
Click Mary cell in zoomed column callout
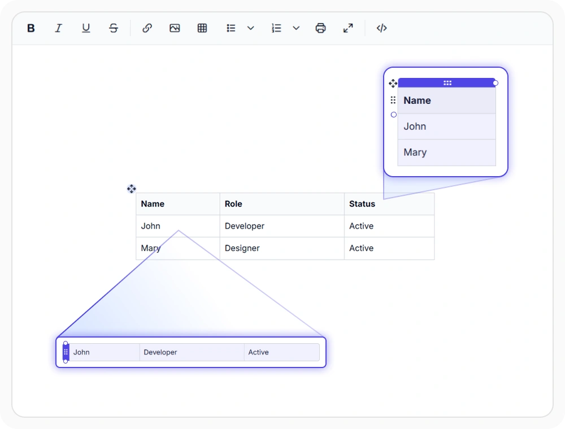pos(447,152)
